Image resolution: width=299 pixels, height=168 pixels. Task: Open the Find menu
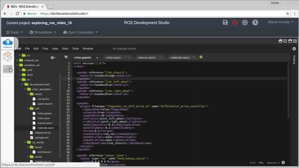[x=45, y=49]
